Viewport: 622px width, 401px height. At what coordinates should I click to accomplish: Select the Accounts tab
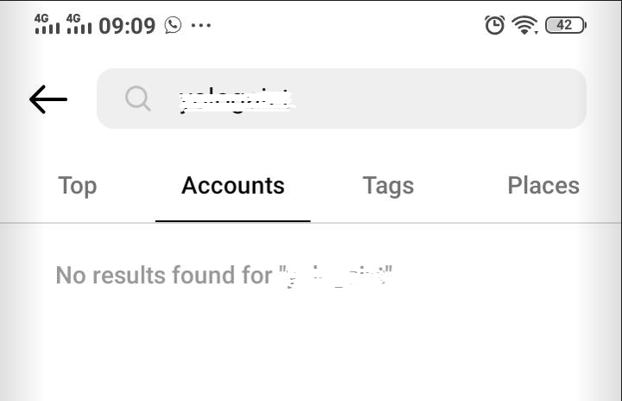pos(232,185)
